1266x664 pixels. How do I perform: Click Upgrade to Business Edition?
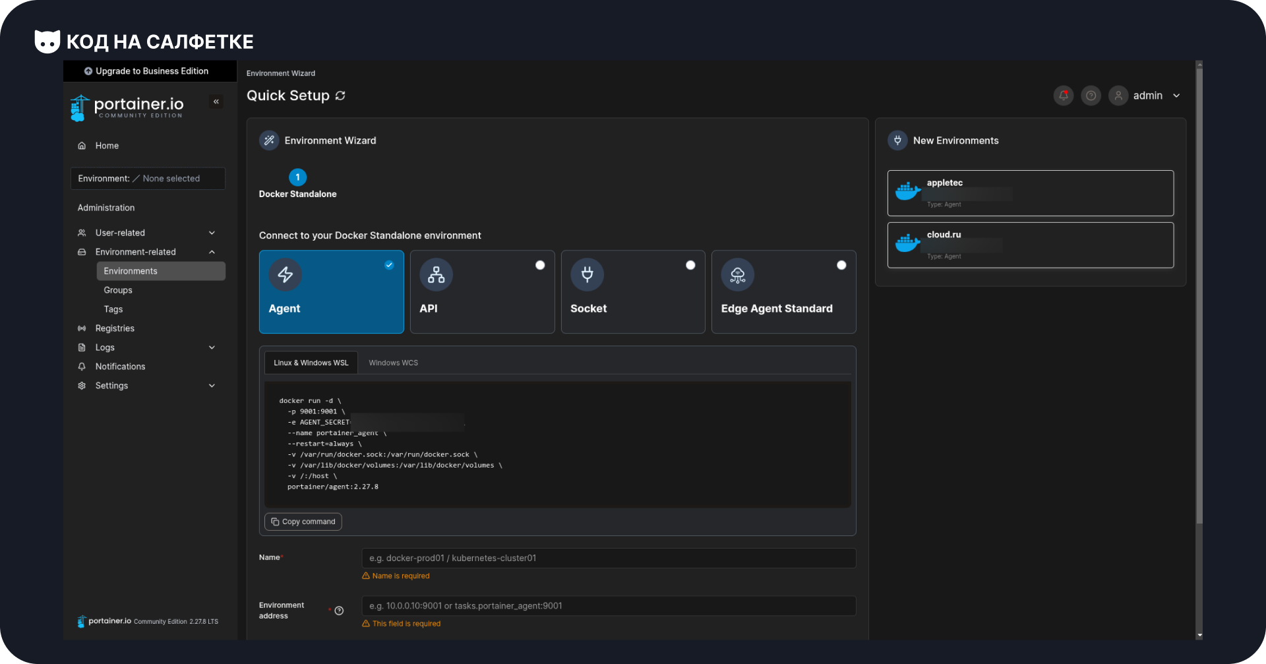point(150,71)
